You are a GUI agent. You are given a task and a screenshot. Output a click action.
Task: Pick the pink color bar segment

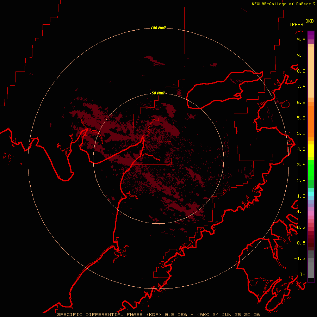[x=311, y=213]
